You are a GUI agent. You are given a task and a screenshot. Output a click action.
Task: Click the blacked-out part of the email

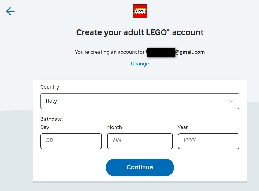[160, 52]
